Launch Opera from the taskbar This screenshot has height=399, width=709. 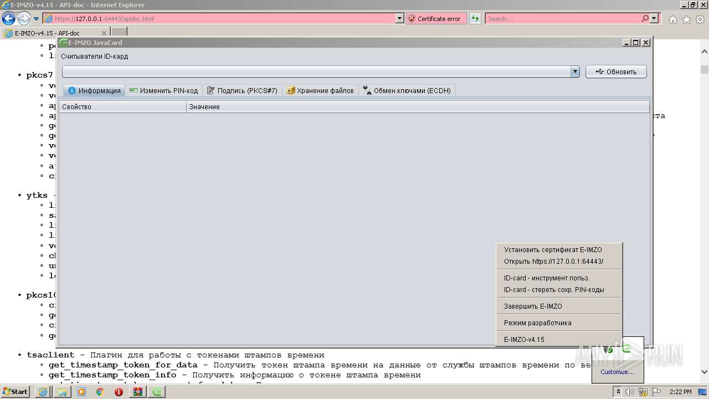119,392
